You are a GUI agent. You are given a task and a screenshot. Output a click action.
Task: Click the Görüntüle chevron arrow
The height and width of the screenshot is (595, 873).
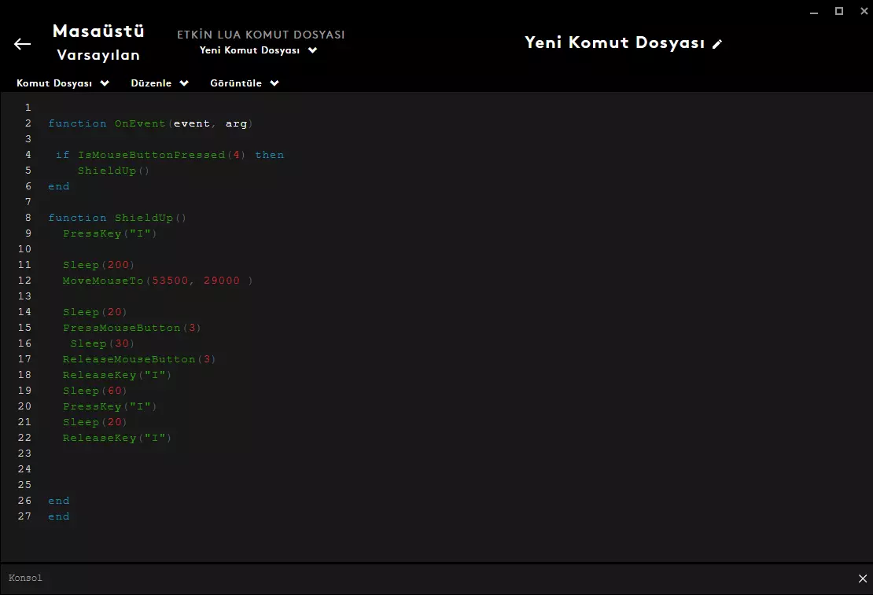(x=274, y=83)
